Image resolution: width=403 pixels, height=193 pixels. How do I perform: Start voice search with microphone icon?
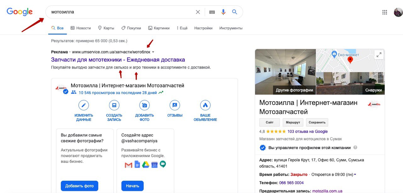click(223, 12)
